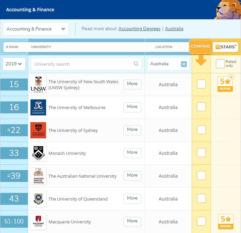This screenshot has height=233, width=241.
Task: Click the search magnifier icon
Action: (136, 64)
